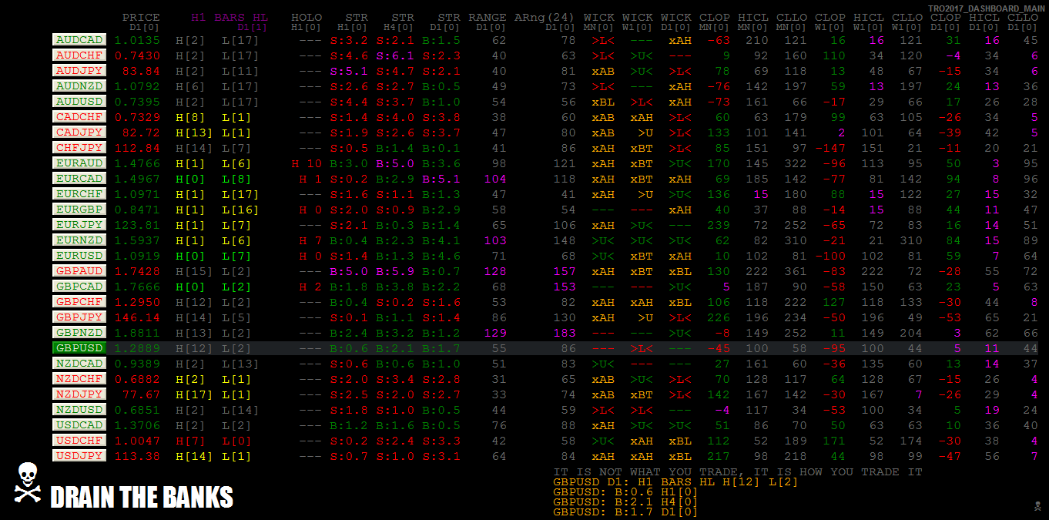Click the 239 CLOP value in EURJPY row
The width and height of the screenshot is (1049, 520).
[x=719, y=225]
